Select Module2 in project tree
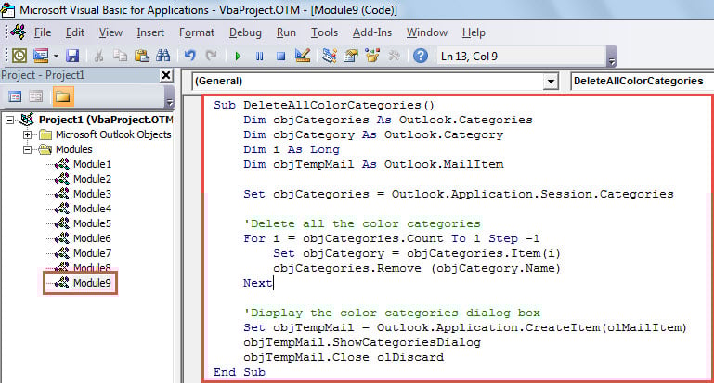This screenshot has height=383, width=714. pyautogui.click(x=92, y=179)
